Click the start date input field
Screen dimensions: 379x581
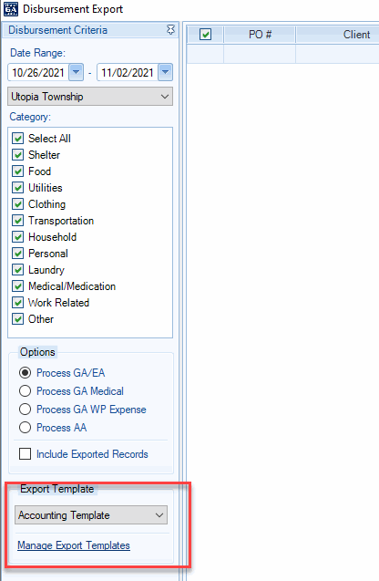[38, 72]
